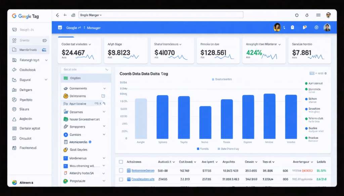Open the Goeat sde dropdown above Oitigites

pyautogui.click(x=107, y=70)
